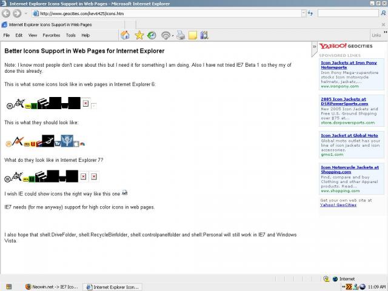Open the Icon Jackets at Iron Pony Motorsports ad

pos(349,65)
